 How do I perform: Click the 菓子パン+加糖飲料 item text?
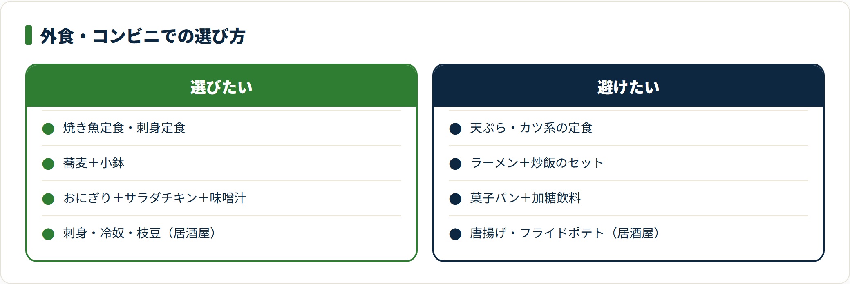pos(526,198)
